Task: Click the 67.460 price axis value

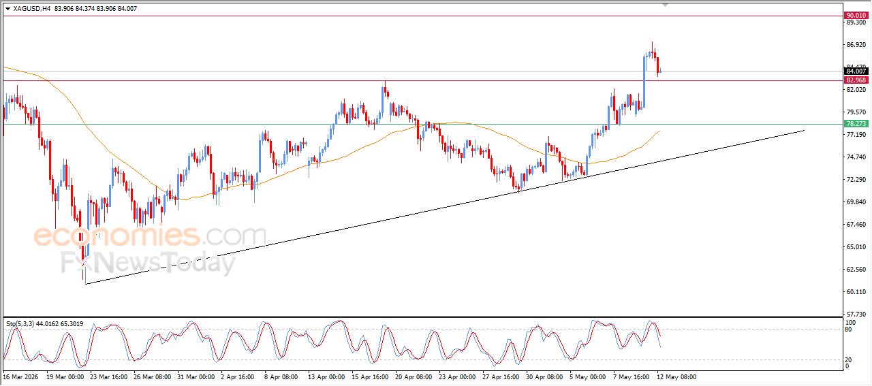Action: [x=856, y=224]
